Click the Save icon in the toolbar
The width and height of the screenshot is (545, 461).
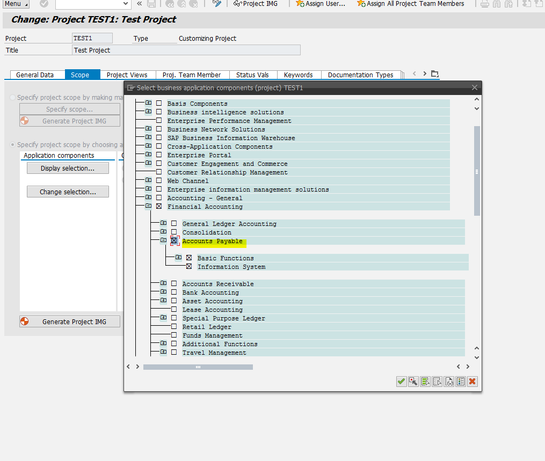(x=152, y=4)
